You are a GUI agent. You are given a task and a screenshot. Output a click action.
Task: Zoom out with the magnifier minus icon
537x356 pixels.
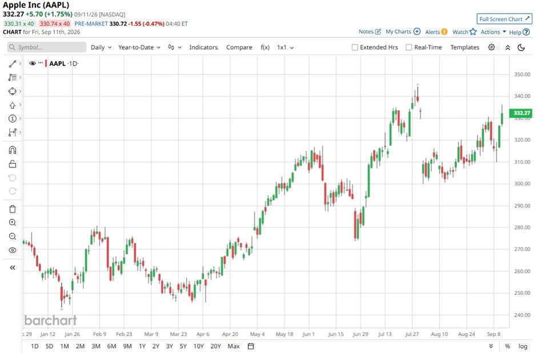[13, 237]
